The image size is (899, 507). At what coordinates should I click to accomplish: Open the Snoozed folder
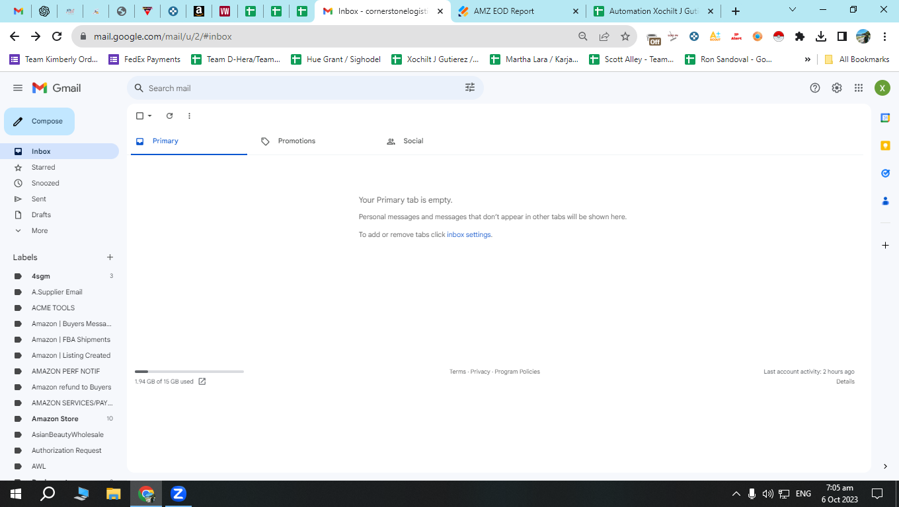coord(59,183)
